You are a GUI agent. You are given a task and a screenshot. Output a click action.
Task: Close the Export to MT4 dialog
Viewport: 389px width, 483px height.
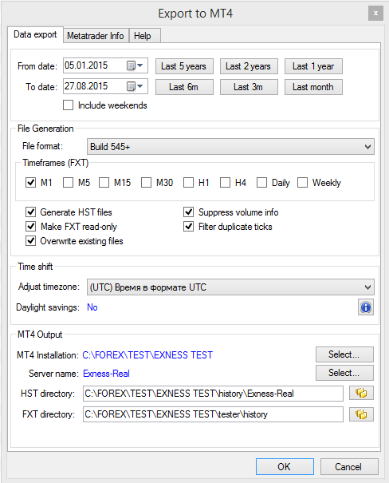pos(375,14)
